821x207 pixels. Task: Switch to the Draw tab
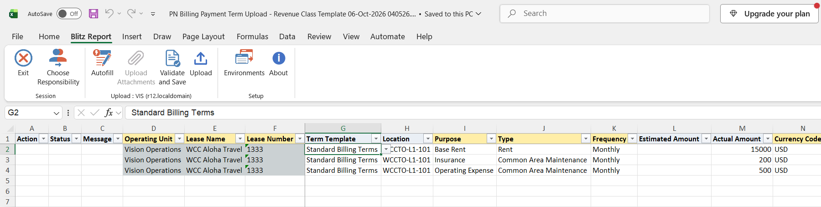(x=162, y=36)
